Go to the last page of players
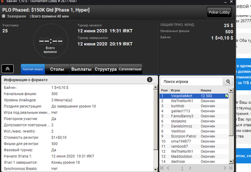The height and width of the screenshot is (172, 251). [231, 168]
